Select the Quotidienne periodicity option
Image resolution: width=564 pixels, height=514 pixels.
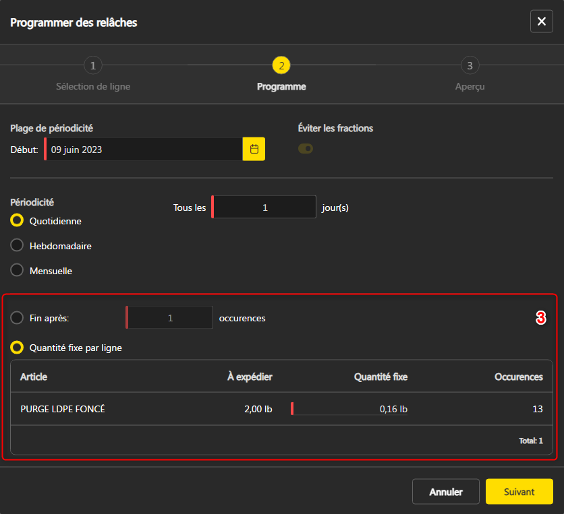pyautogui.click(x=18, y=221)
